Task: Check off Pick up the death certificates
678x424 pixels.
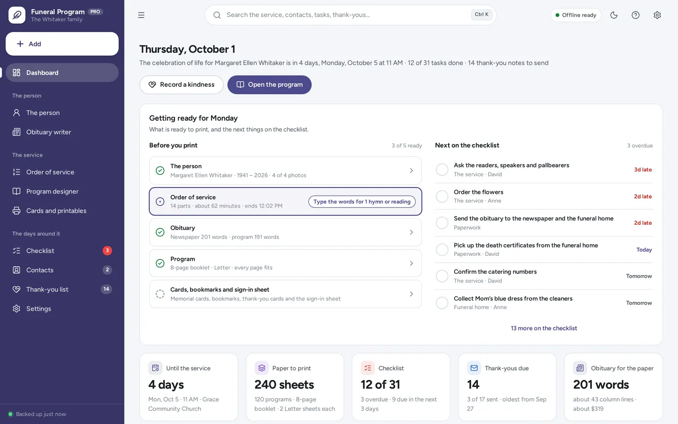Action: coord(442,250)
